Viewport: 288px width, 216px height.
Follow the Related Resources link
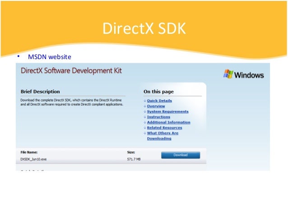[x=165, y=128]
